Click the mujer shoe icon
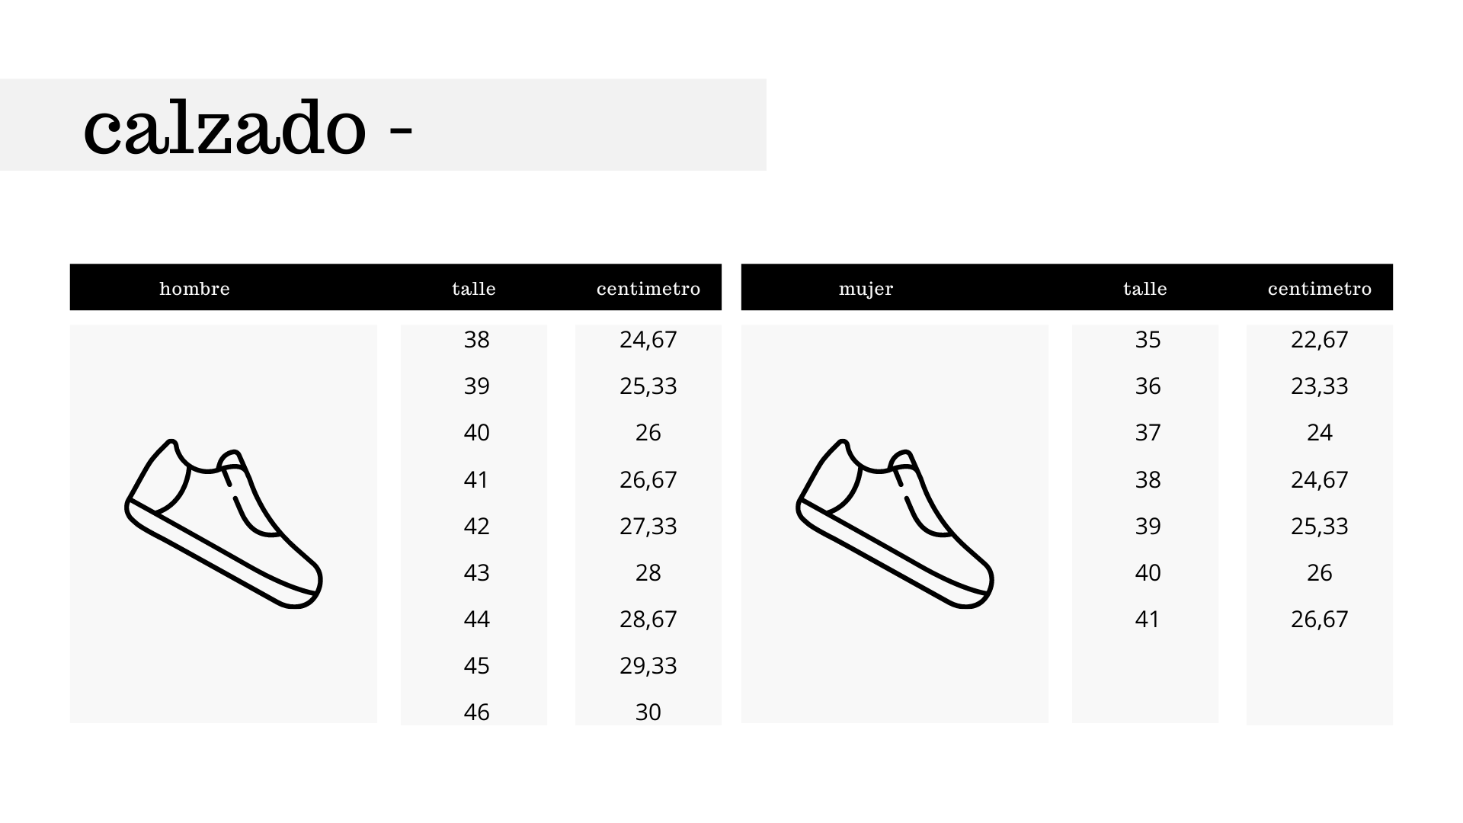The width and height of the screenshot is (1463, 823). [x=895, y=524]
